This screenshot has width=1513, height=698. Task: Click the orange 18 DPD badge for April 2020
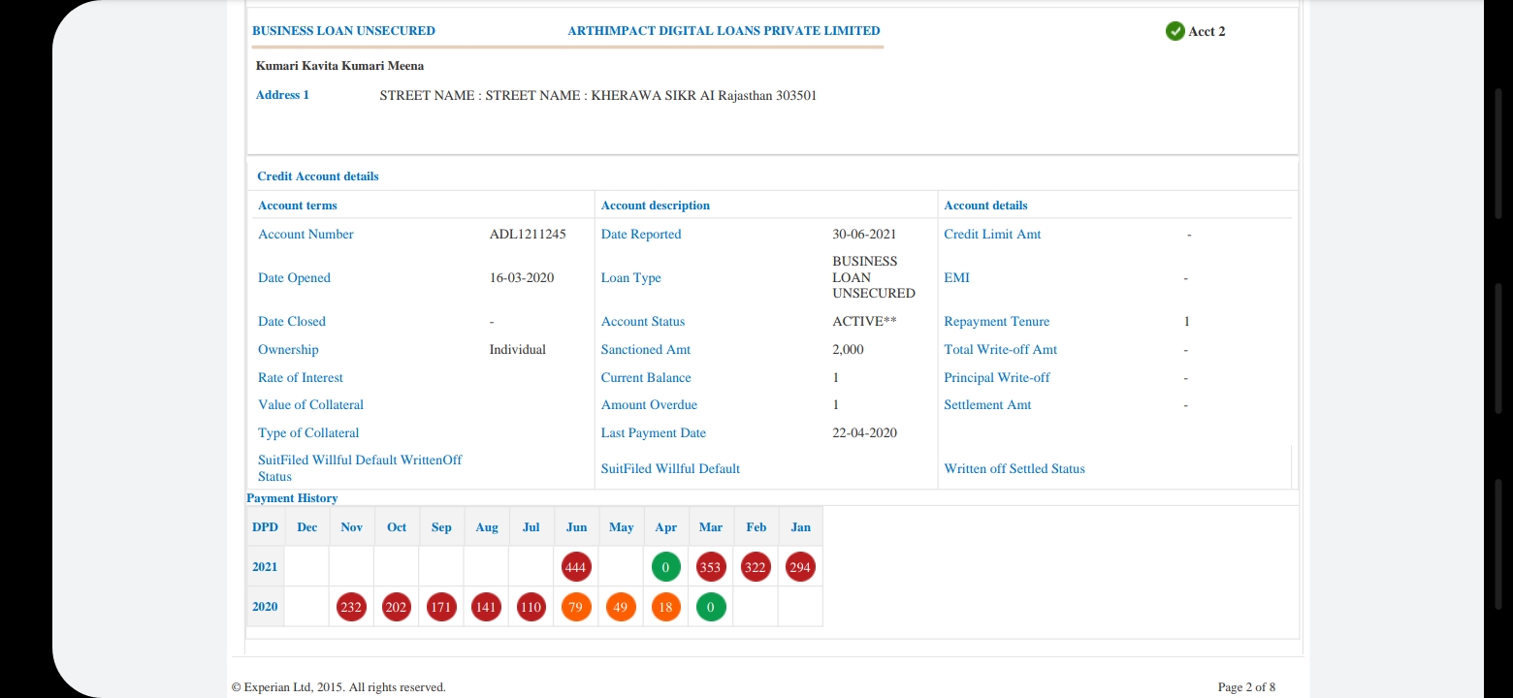[x=665, y=607]
